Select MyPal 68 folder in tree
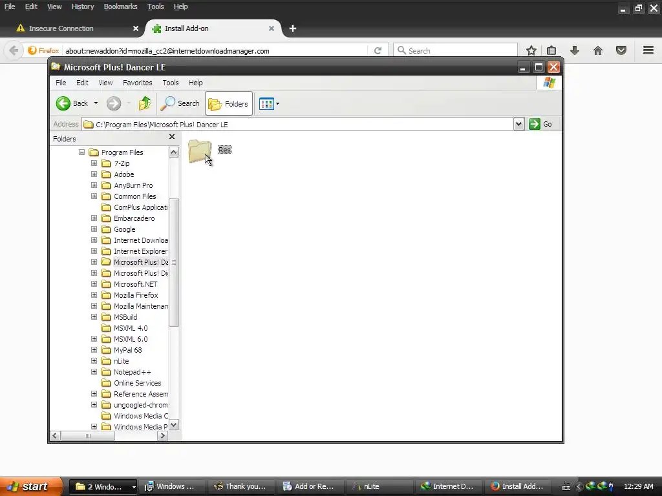Viewport: 662px width, 496px height. coord(128,349)
